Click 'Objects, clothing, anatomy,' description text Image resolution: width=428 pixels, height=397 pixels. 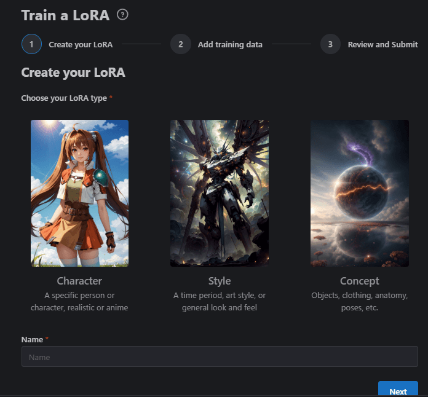click(x=360, y=296)
